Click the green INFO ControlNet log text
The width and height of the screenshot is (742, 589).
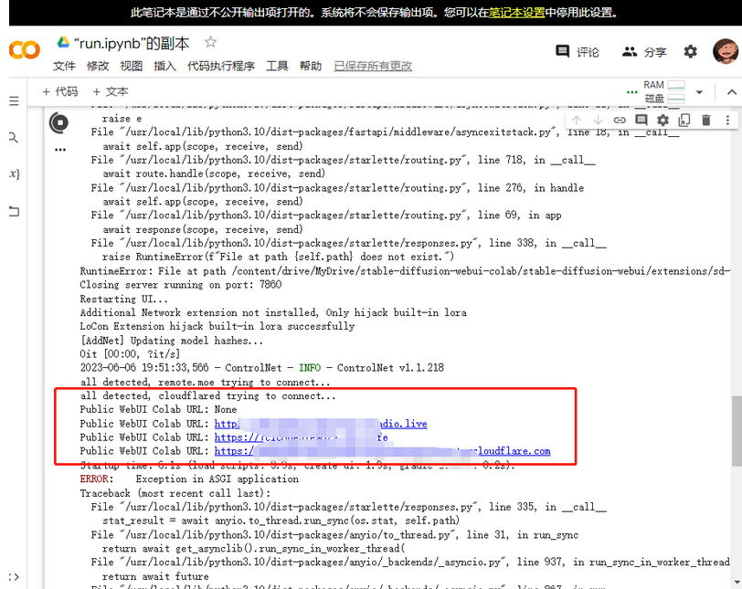pos(310,368)
